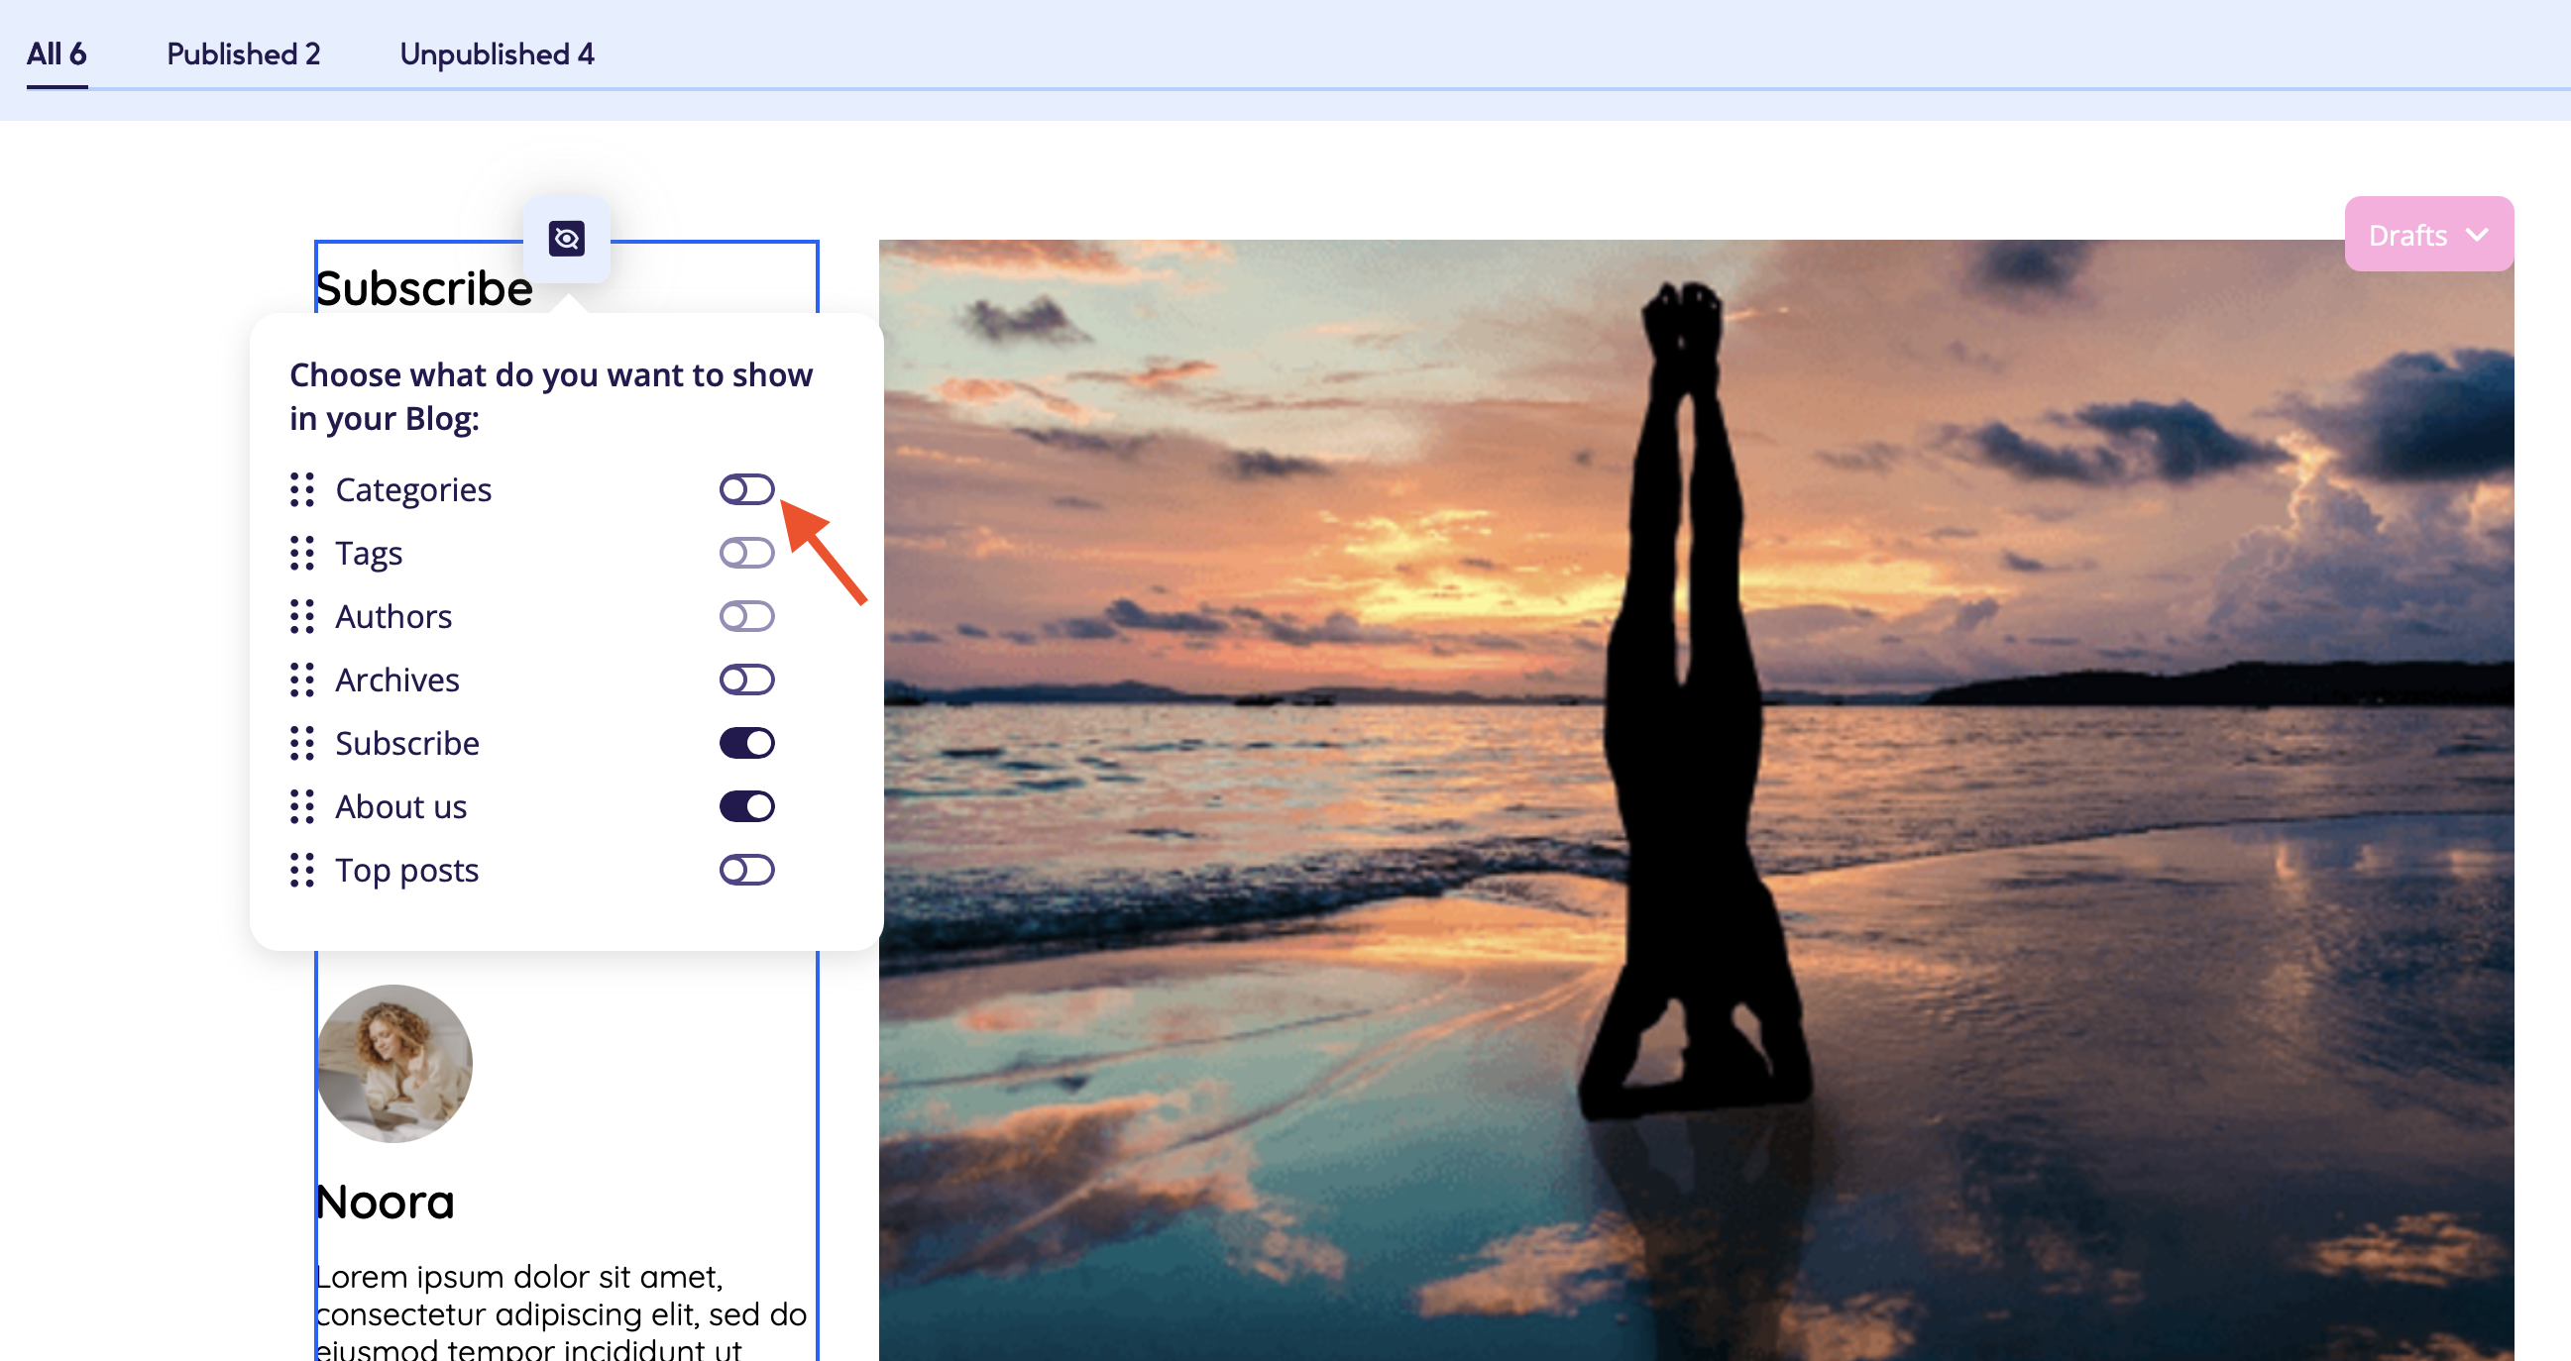Select the drag handle for About us
The image size is (2571, 1361).
click(302, 806)
